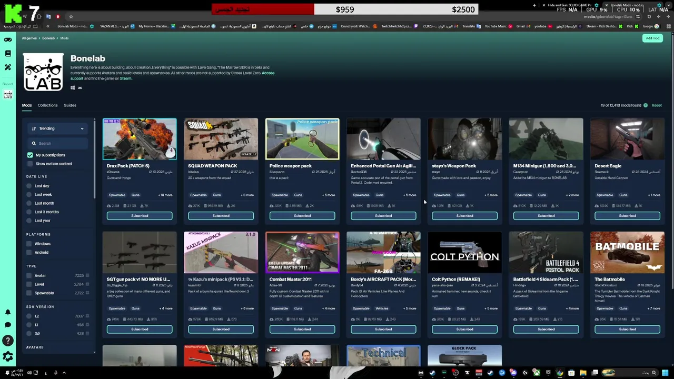The image size is (674, 379).
Task: Click Subscribed button on Colt Python
Action: click(464, 330)
